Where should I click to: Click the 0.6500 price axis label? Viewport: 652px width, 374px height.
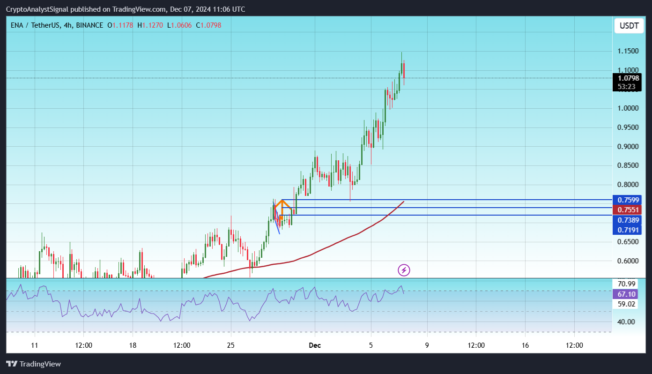pos(628,242)
